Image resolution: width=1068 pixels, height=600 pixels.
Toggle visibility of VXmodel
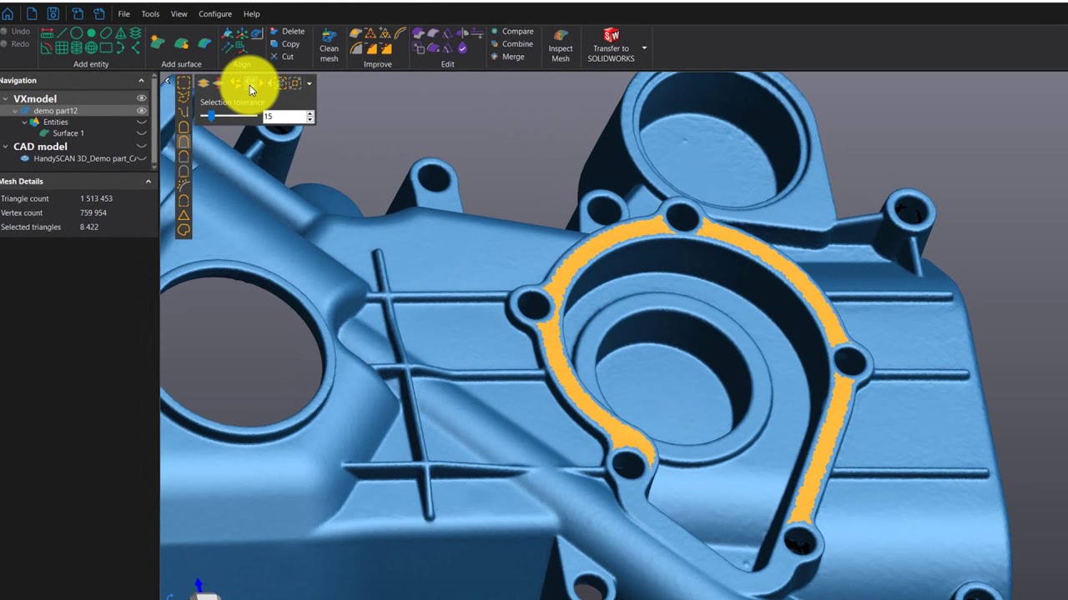click(141, 98)
